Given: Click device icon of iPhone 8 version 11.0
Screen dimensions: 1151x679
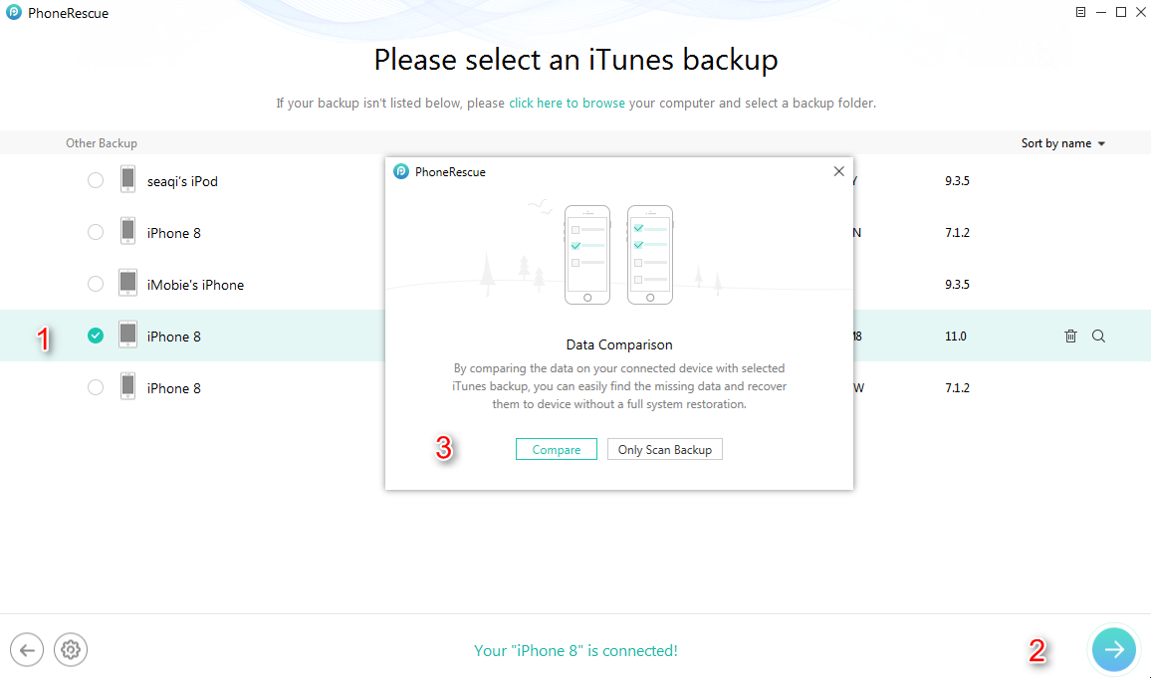Looking at the screenshot, I should tap(127, 336).
